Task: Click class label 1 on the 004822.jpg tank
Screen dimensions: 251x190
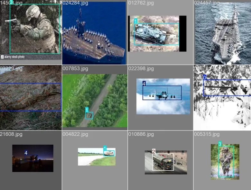Action: (105, 148)
